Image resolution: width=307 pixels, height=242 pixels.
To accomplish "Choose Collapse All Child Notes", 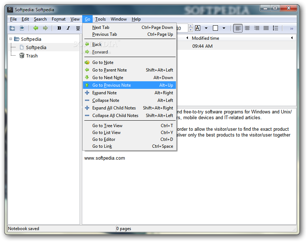I will pyautogui.click(x=129, y=116).
